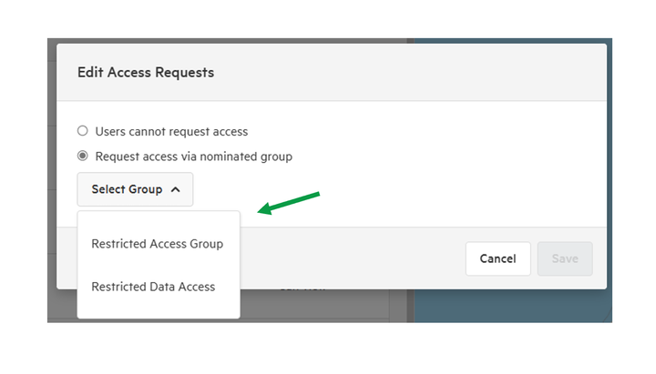Click the gray dialog header bar
Image resolution: width=656 pixels, height=374 pixels.
pos(332,72)
